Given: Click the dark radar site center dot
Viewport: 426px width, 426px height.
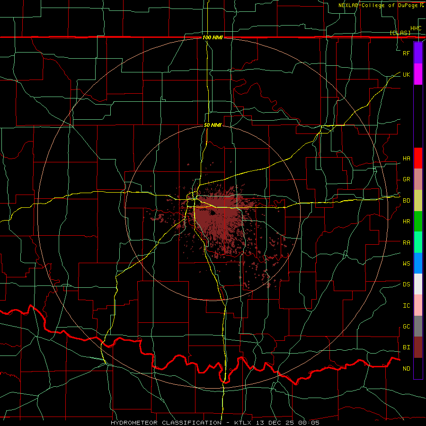Looking at the screenshot, I should 213,213.
